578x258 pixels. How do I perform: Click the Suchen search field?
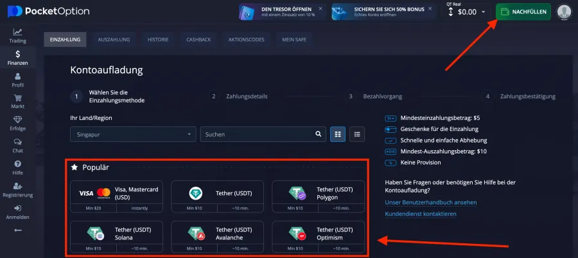257,135
